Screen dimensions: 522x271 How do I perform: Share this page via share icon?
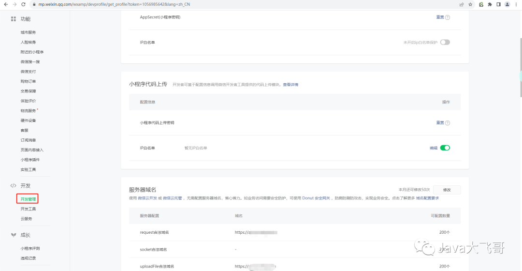[462, 4]
